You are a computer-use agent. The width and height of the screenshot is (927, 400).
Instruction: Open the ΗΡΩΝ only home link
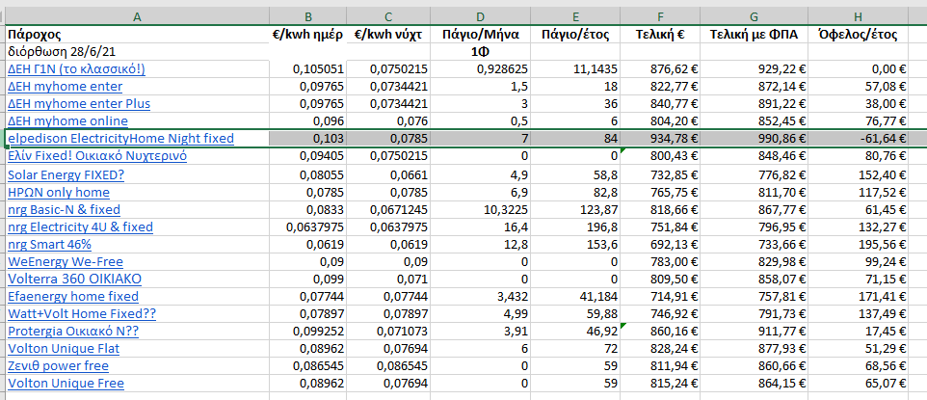point(59,193)
